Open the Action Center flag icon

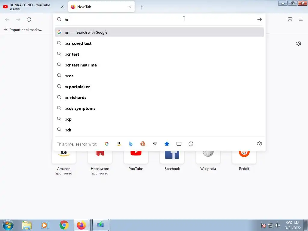point(263,225)
